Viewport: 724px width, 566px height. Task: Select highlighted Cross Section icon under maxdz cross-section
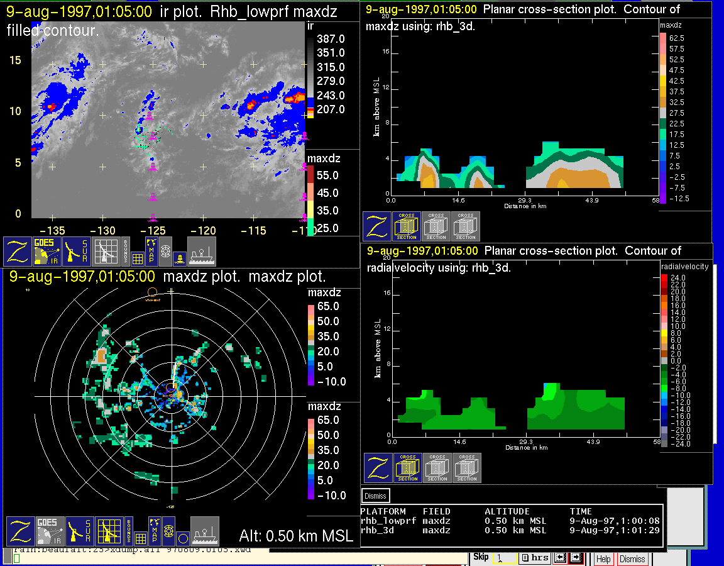tap(407, 226)
